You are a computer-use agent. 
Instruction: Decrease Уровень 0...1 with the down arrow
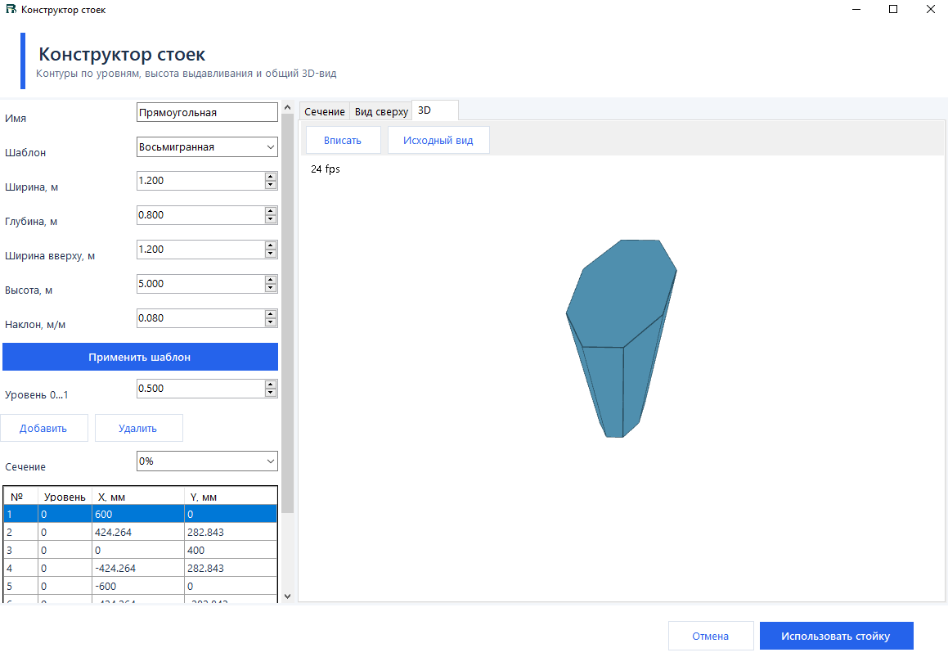[271, 393]
